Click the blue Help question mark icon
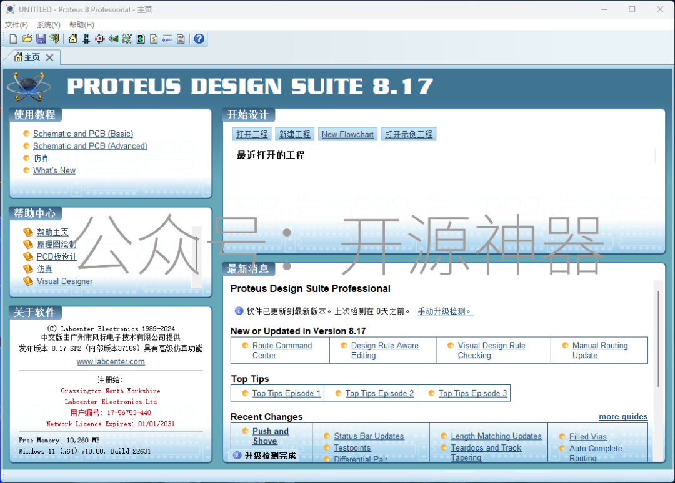The width and height of the screenshot is (675, 483). tap(199, 39)
